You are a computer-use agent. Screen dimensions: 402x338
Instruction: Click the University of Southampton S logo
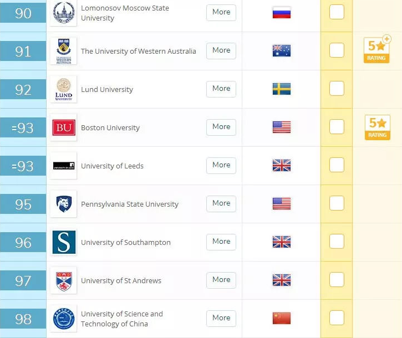point(64,242)
